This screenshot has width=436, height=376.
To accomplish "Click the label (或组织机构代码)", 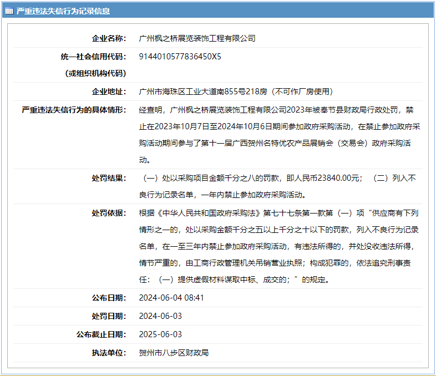I will 95,73.
